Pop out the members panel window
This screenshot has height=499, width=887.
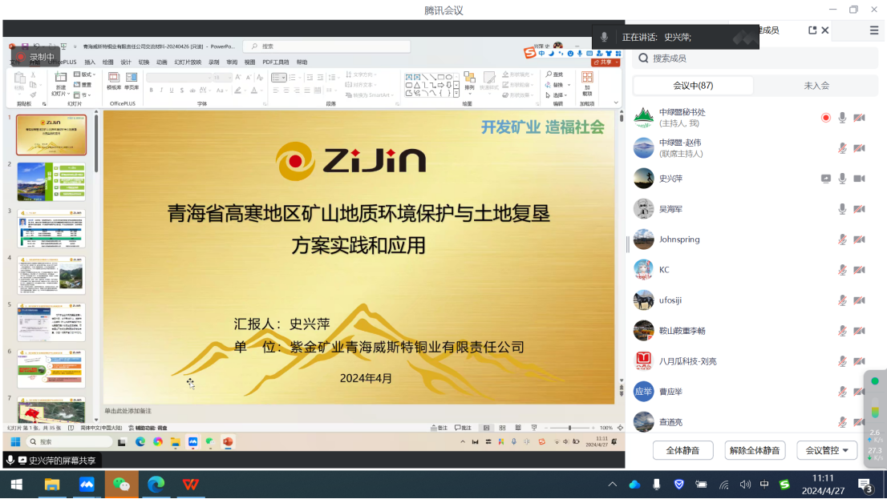click(x=812, y=30)
